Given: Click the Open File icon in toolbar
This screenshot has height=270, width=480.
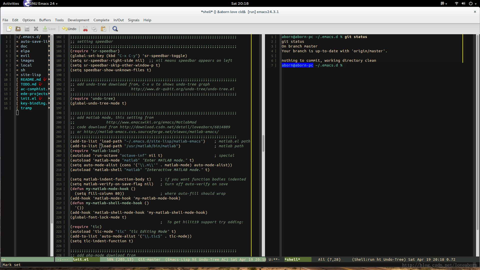Looking at the screenshot, I should tap(18, 29).
